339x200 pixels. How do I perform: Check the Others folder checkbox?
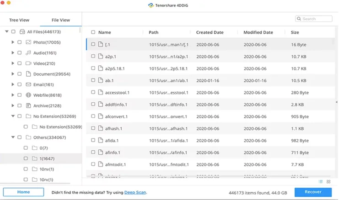tap(20, 137)
